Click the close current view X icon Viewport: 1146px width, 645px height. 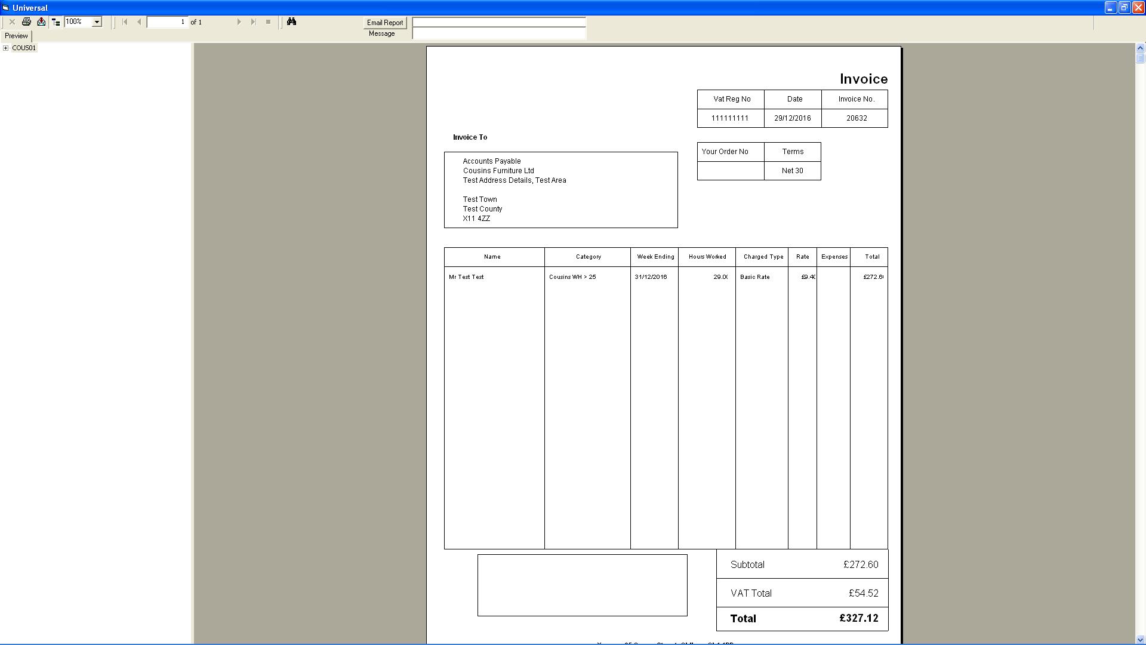click(x=12, y=22)
